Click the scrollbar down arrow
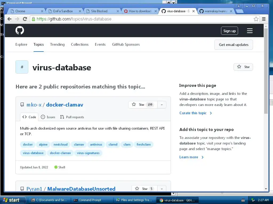 (x=266, y=189)
